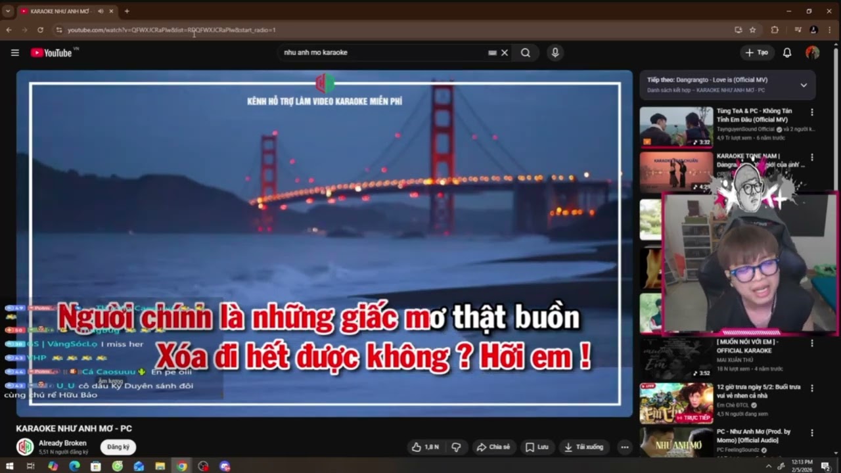Open YouTube notifications bell
841x473 pixels.
click(x=787, y=53)
